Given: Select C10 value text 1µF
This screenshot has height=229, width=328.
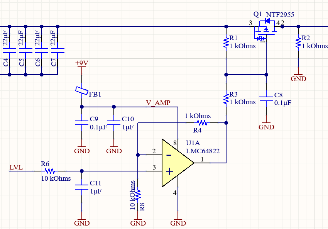Looking at the screenshot, I should [x=128, y=127].
